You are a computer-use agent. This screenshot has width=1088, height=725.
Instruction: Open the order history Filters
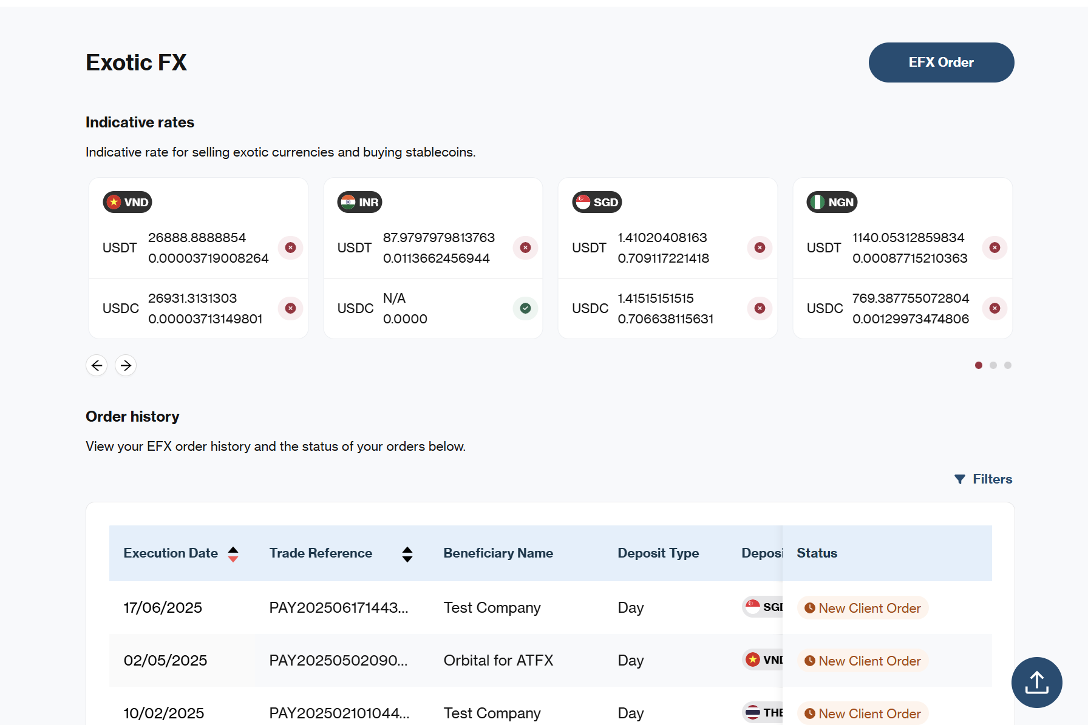pyautogui.click(x=984, y=479)
